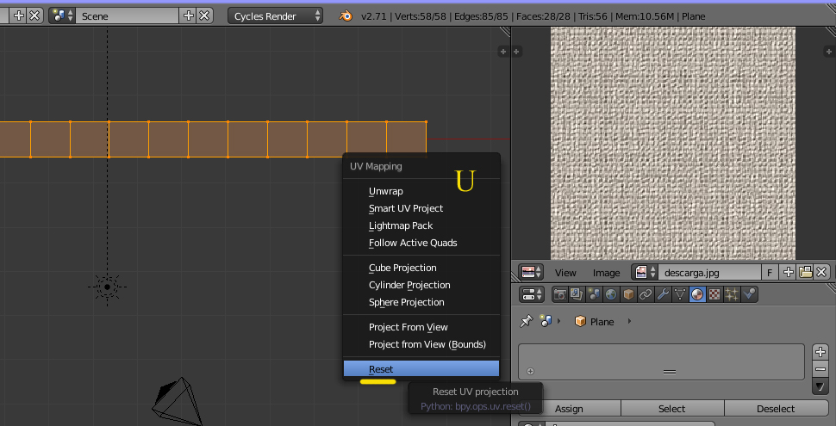Open the Particles sparkle tab

(732, 294)
